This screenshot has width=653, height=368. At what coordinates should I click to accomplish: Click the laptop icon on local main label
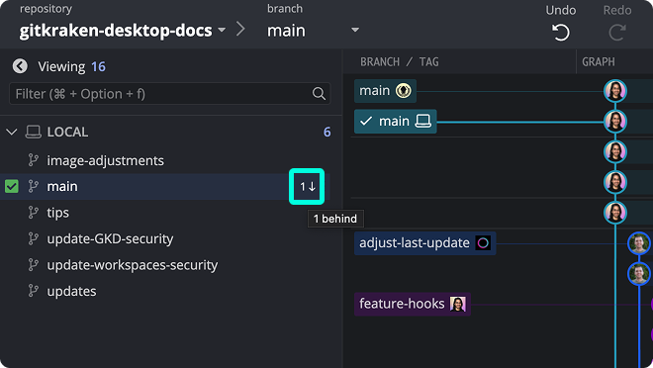click(x=423, y=121)
